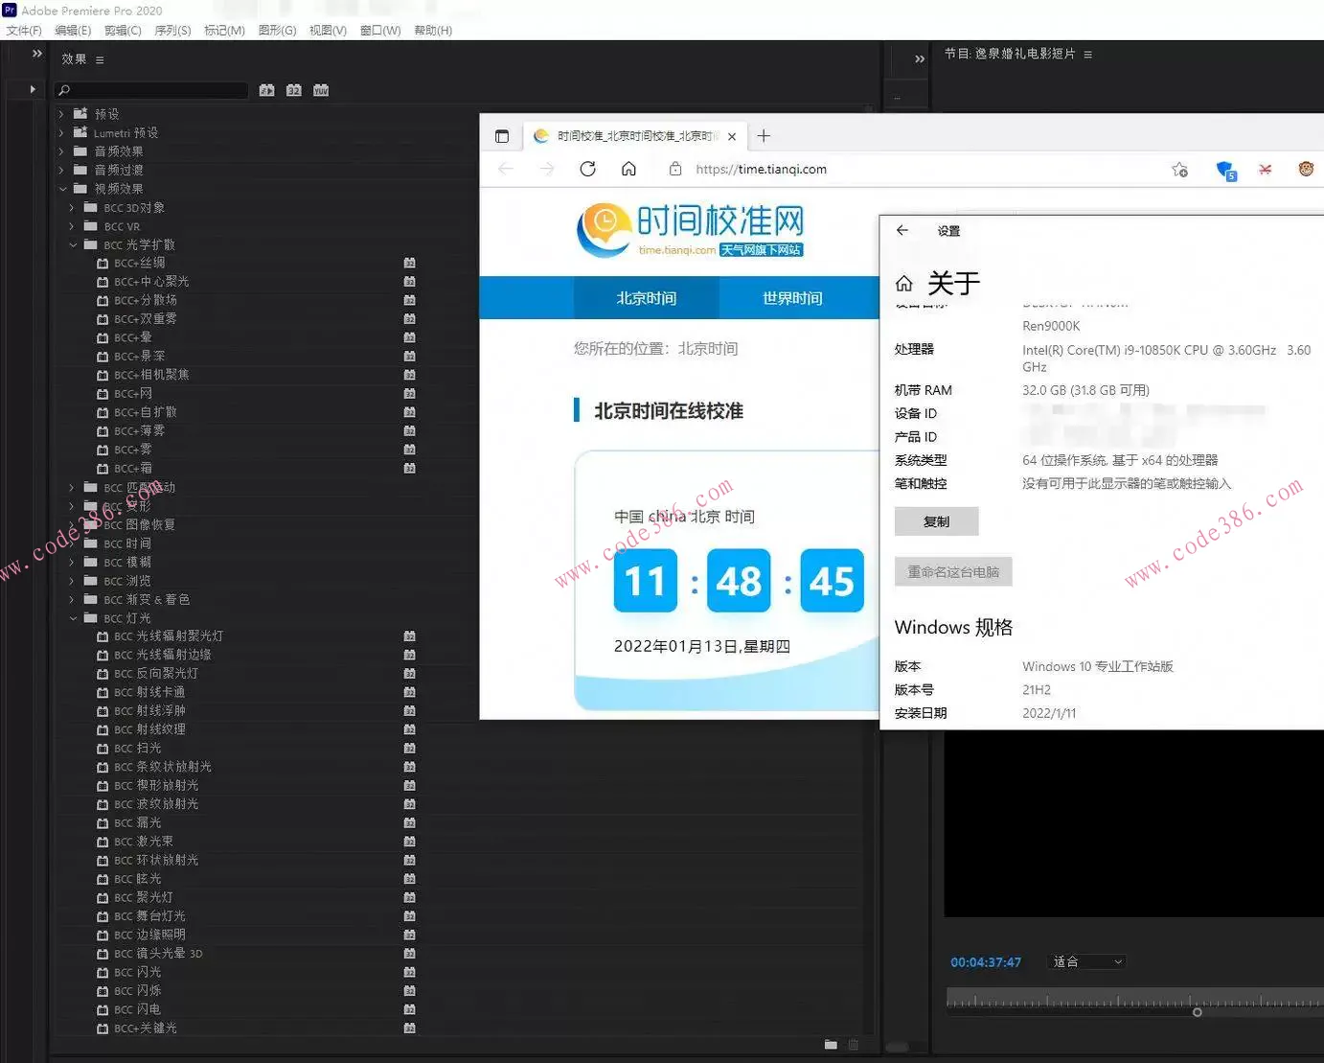
Task: Click the double-arrow overflow beside the Effects panel
Action: tap(37, 54)
